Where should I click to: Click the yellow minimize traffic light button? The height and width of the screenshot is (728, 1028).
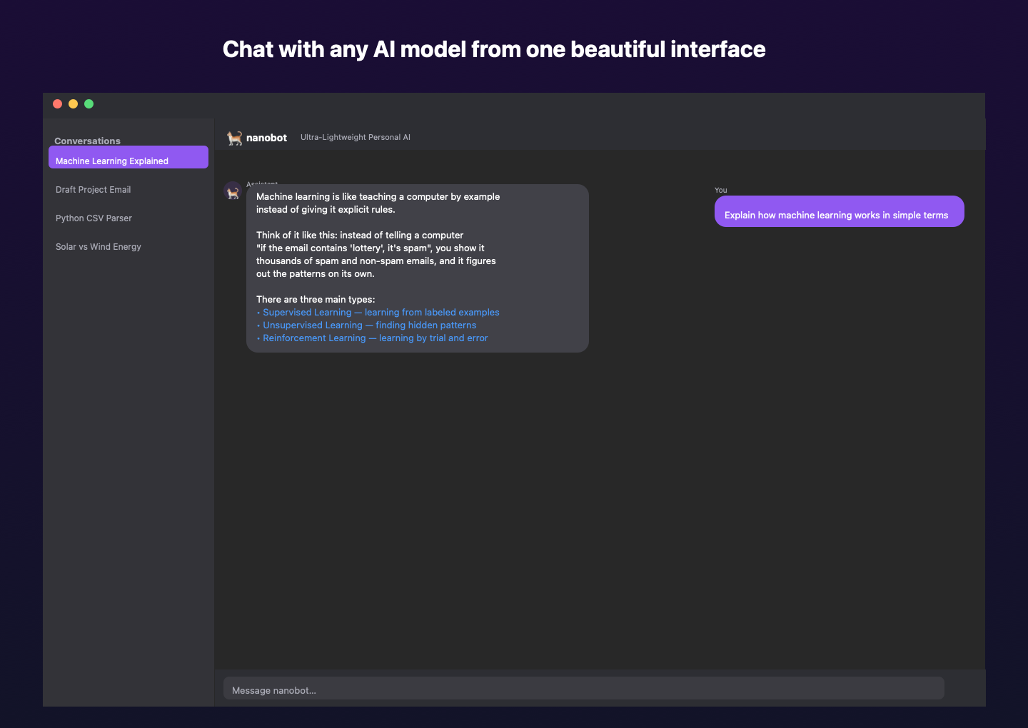click(73, 103)
